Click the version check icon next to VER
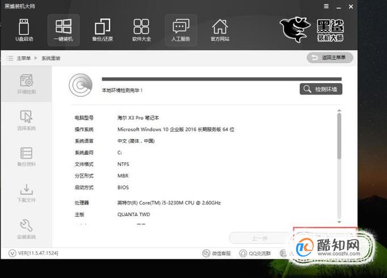Image resolution: width=387 pixels, height=278 pixels. (12, 254)
